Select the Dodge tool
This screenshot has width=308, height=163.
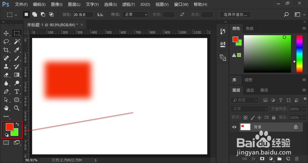tap(17, 83)
